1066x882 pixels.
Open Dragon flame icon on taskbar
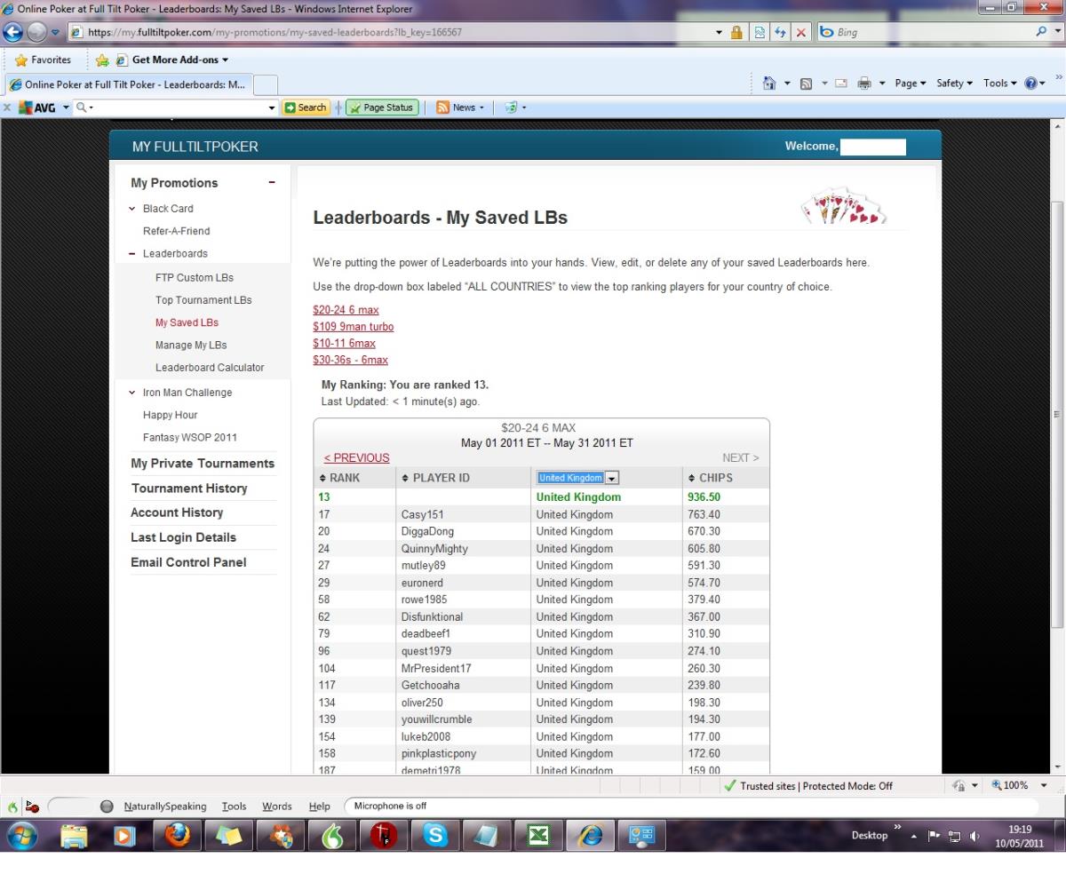point(334,836)
